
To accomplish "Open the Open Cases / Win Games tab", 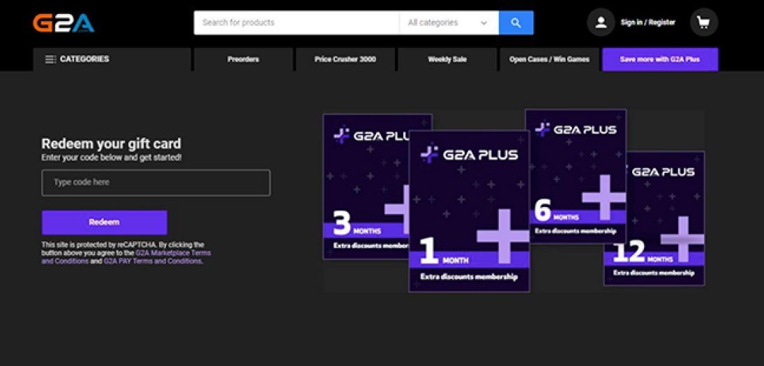I will [549, 59].
